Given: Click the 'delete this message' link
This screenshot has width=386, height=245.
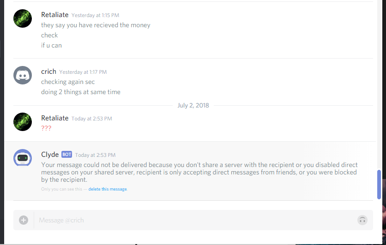Looking at the screenshot, I should click(x=108, y=189).
